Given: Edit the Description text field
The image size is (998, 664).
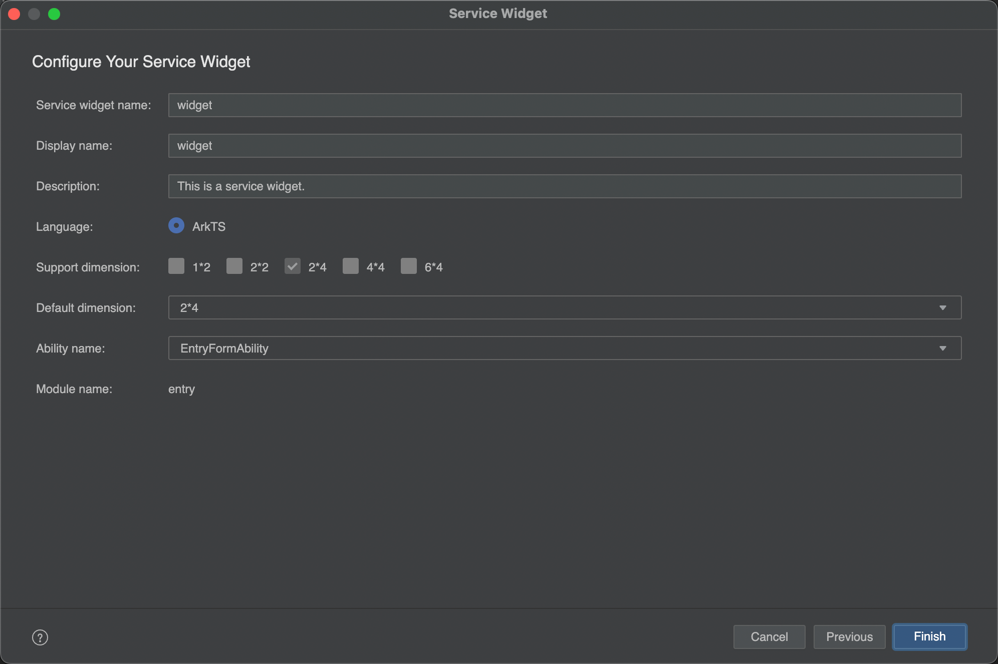Looking at the screenshot, I should coord(565,186).
